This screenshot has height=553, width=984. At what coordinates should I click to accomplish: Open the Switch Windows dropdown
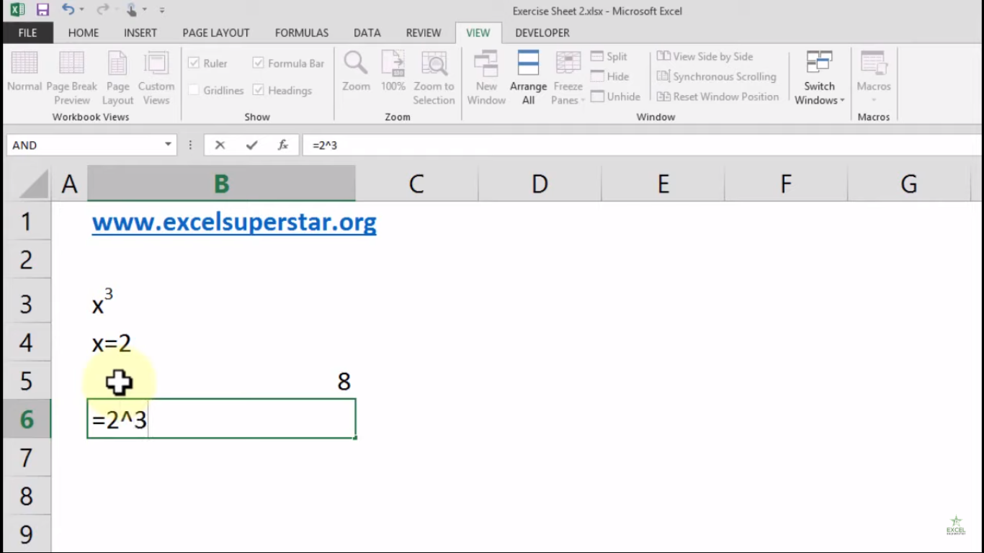coord(819,78)
